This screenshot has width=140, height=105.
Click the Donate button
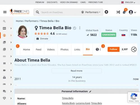coord(42,39)
